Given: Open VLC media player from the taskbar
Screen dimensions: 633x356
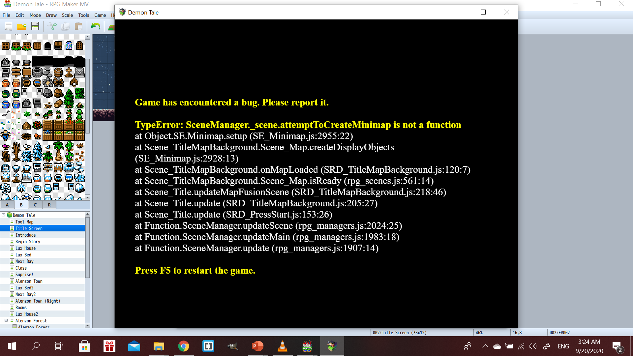Looking at the screenshot, I should tap(283, 346).
